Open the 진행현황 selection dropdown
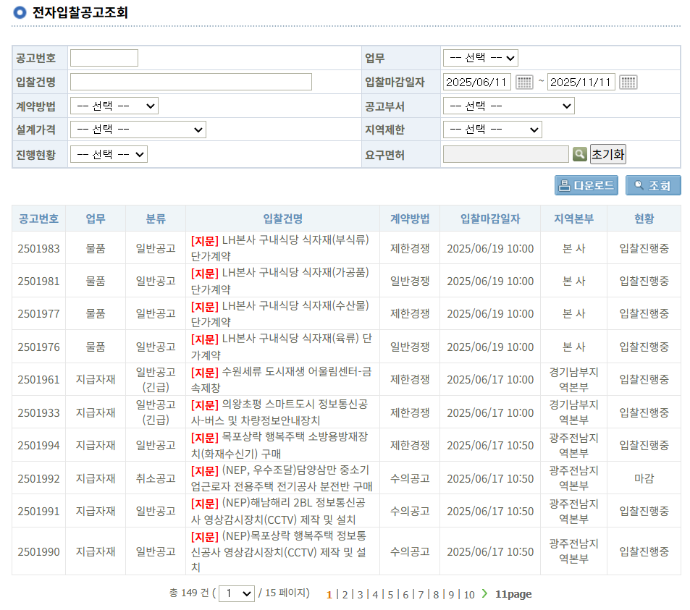 coord(109,153)
